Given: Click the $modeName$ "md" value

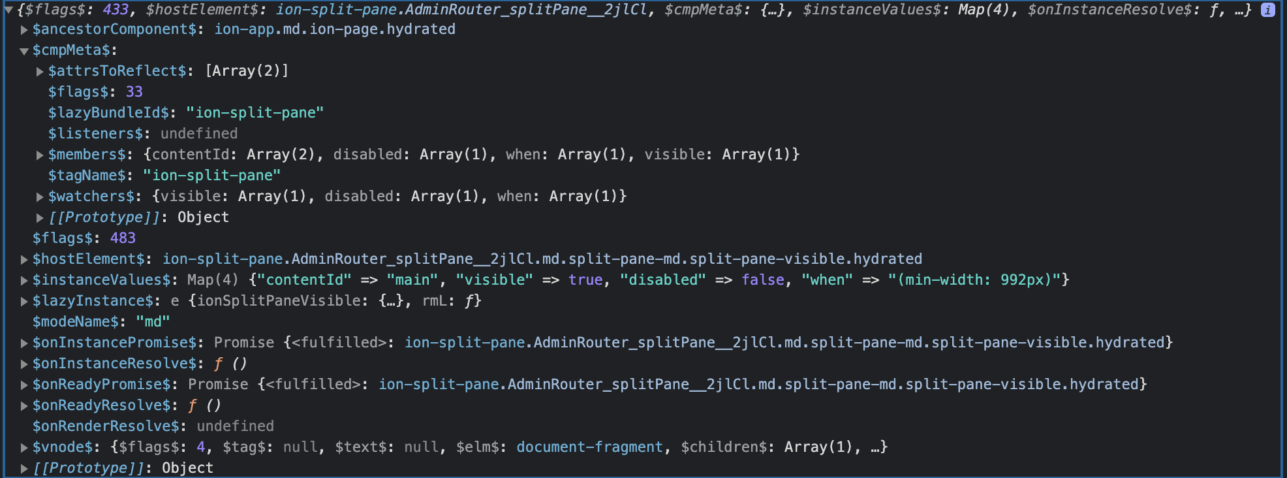Looking at the screenshot, I should pyautogui.click(x=153, y=322).
